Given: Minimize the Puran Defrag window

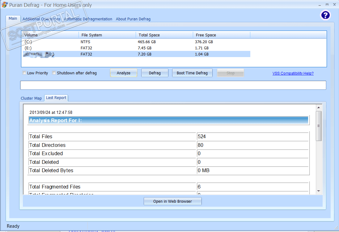Looking at the screenshot, I should (320, 5).
